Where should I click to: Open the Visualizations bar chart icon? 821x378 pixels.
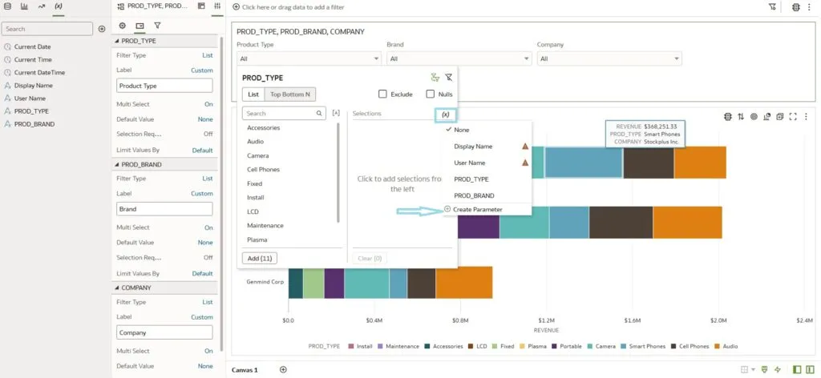[24, 6]
